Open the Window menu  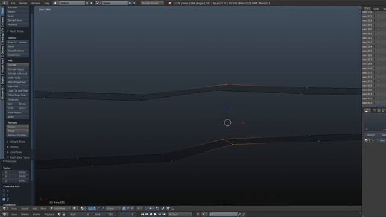click(x=36, y=3)
